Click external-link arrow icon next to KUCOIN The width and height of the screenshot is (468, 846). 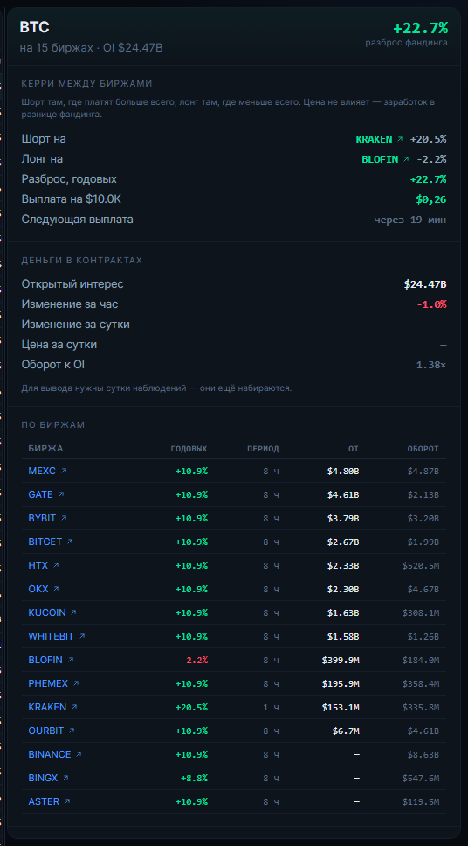(x=74, y=612)
